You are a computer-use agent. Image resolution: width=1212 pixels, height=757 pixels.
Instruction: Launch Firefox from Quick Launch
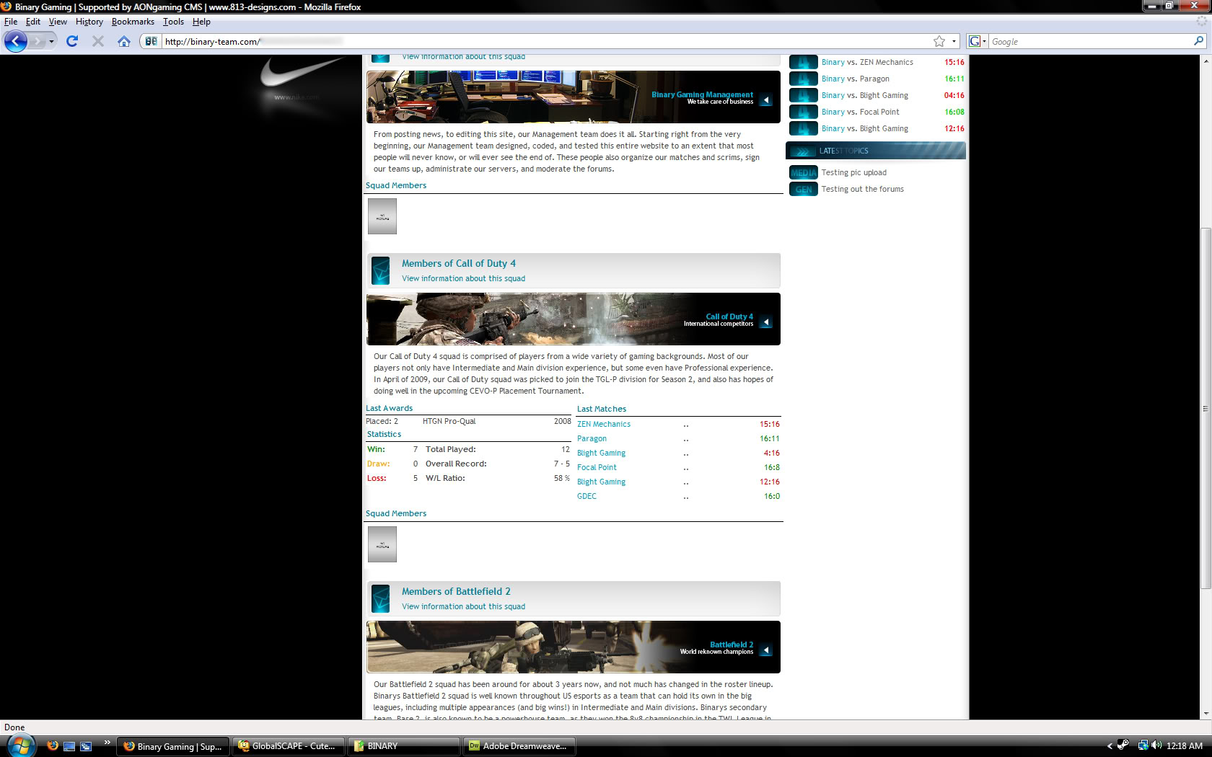click(52, 745)
